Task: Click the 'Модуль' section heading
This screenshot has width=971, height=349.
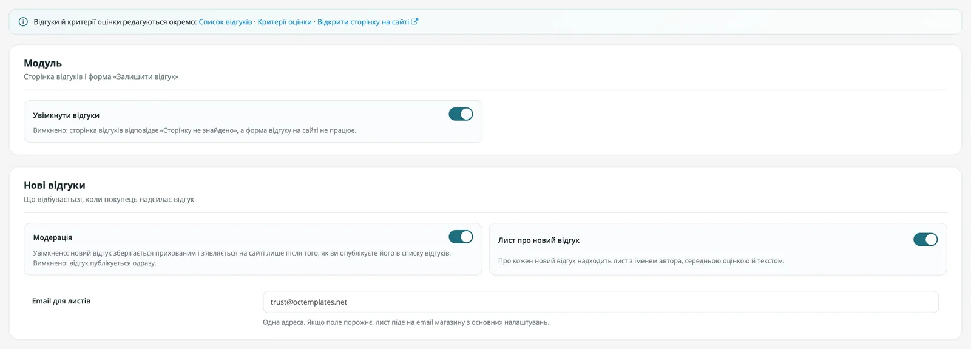Action: coord(42,63)
